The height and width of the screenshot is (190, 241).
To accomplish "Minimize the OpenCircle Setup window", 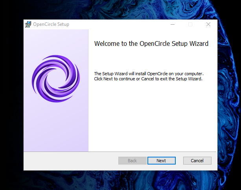I will pyautogui.click(x=173, y=24).
